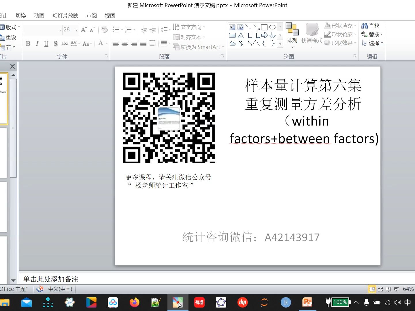
Task: Click 转换为 SmartArt button
Action: pyautogui.click(x=198, y=47)
